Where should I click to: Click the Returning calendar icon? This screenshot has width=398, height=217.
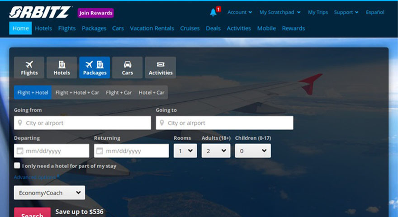pos(100,151)
